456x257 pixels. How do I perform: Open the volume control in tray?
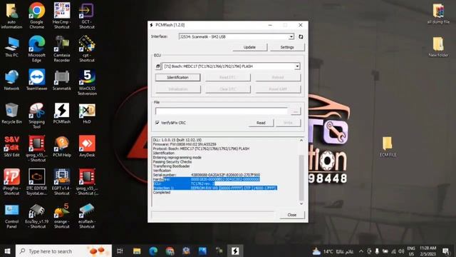pos(401,251)
